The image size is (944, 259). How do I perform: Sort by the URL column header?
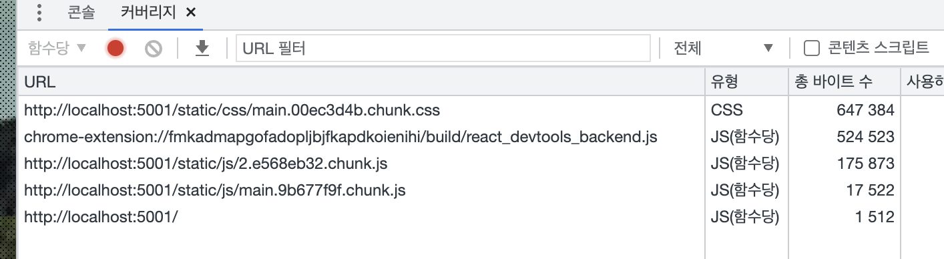361,81
